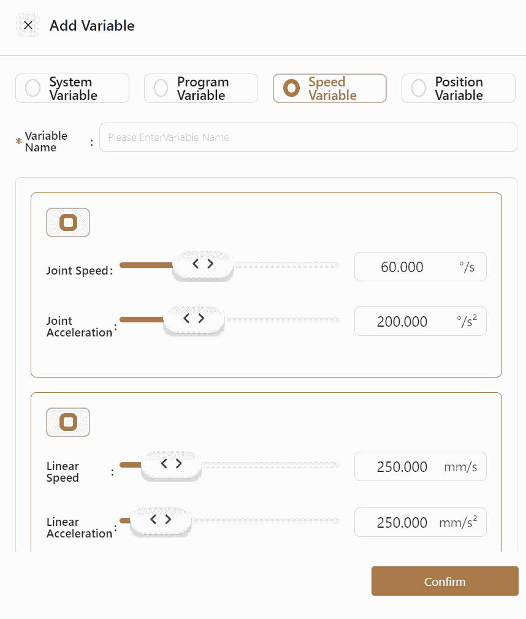Click the left arrow on Joint Speed handle
Image resolution: width=526 pixels, height=619 pixels.
(x=196, y=264)
